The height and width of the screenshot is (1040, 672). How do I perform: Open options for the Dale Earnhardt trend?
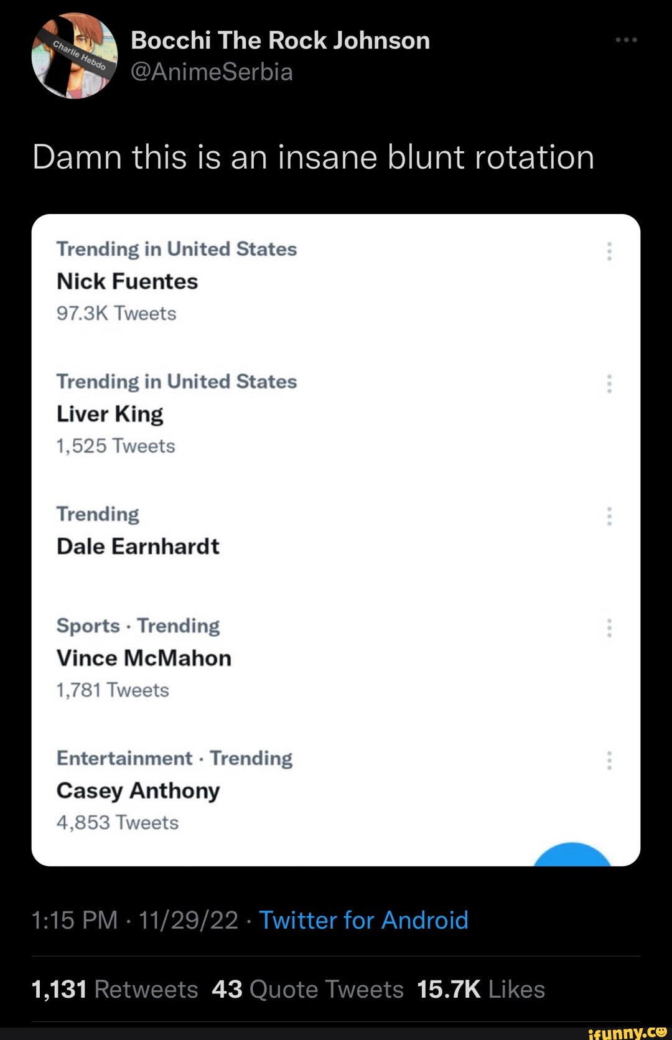(x=609, y=517)
